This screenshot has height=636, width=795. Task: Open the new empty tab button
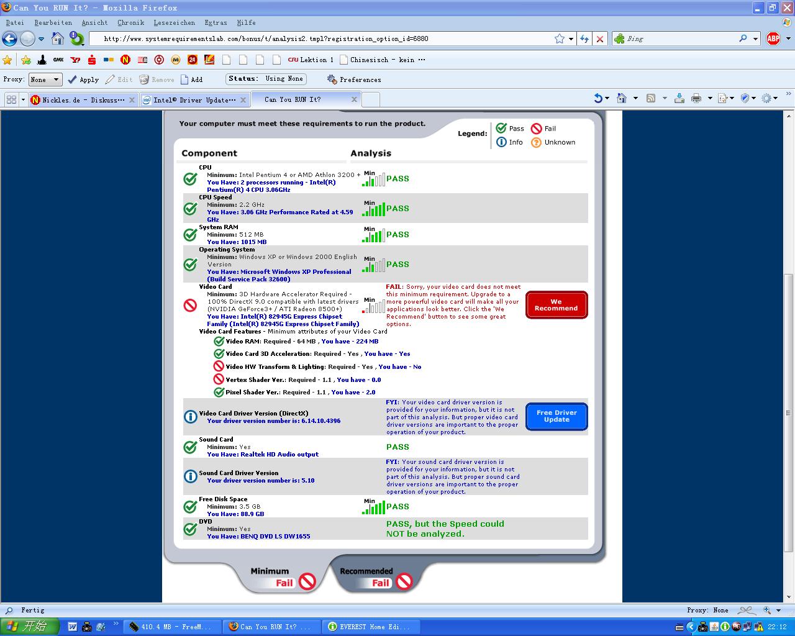[x=370, y=99]
